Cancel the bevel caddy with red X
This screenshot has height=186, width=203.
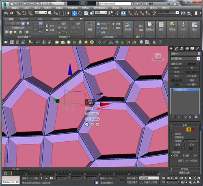pos(97,124)
